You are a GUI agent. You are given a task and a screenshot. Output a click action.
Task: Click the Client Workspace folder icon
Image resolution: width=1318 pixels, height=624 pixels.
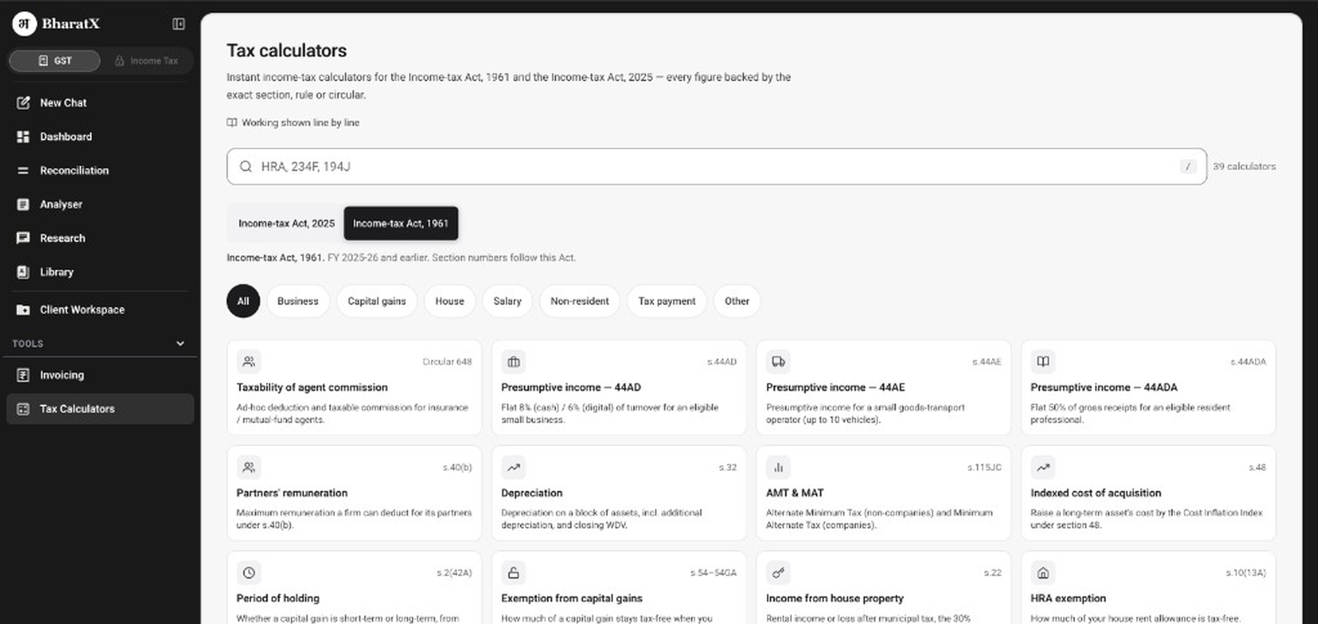[23, 309]
